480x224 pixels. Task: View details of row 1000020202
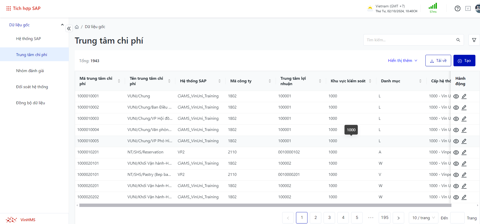tap(456, 197)
